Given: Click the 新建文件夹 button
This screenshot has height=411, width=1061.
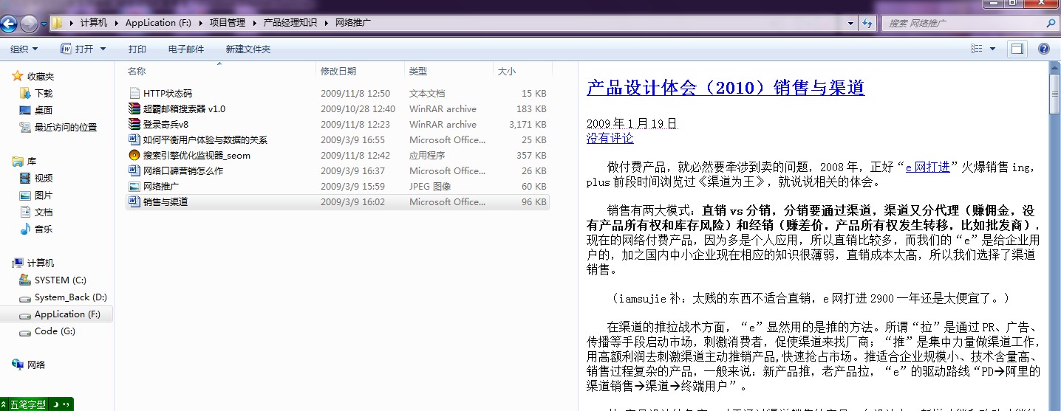Looking at the screenshot, I should [x=248, y=49].
